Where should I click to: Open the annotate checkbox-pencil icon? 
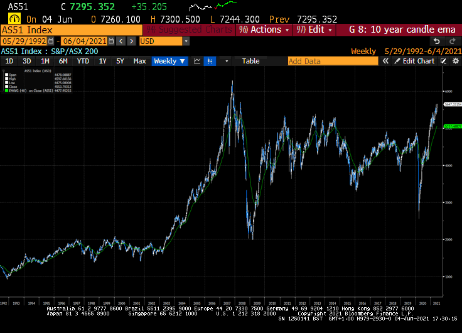click(443, 61)
